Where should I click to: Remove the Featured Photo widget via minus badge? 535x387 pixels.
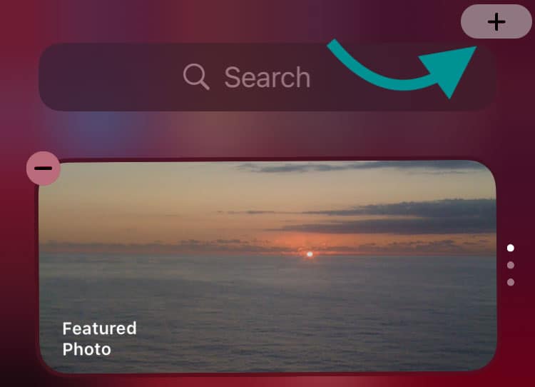[44, 169]
